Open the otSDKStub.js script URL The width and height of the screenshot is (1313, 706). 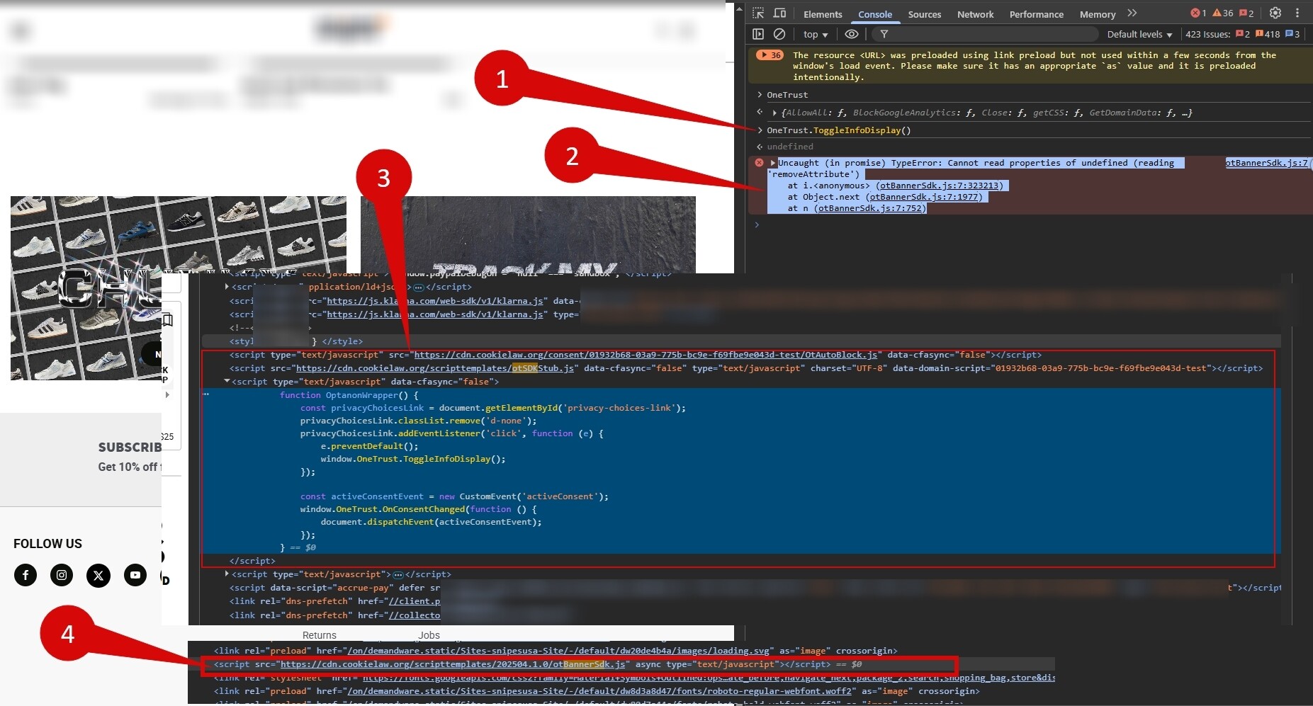tap(435, 368)
